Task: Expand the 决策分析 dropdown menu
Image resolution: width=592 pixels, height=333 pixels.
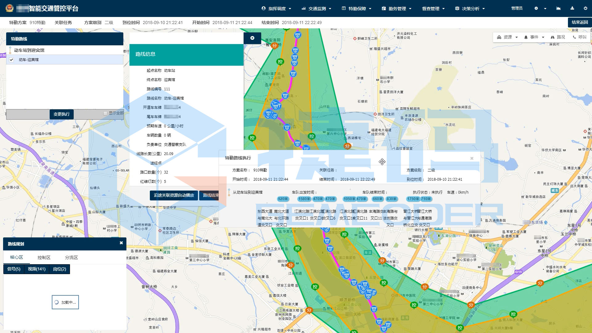Action: pos(470,9)
